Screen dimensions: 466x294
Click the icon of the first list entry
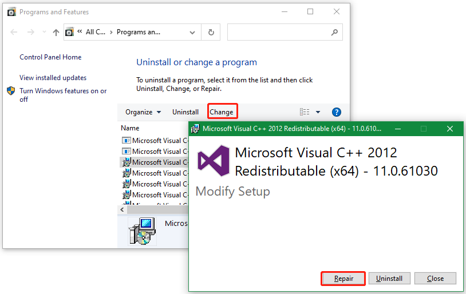[127, 141]
